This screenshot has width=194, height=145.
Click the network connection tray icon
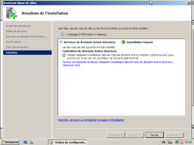click(177, 142)
